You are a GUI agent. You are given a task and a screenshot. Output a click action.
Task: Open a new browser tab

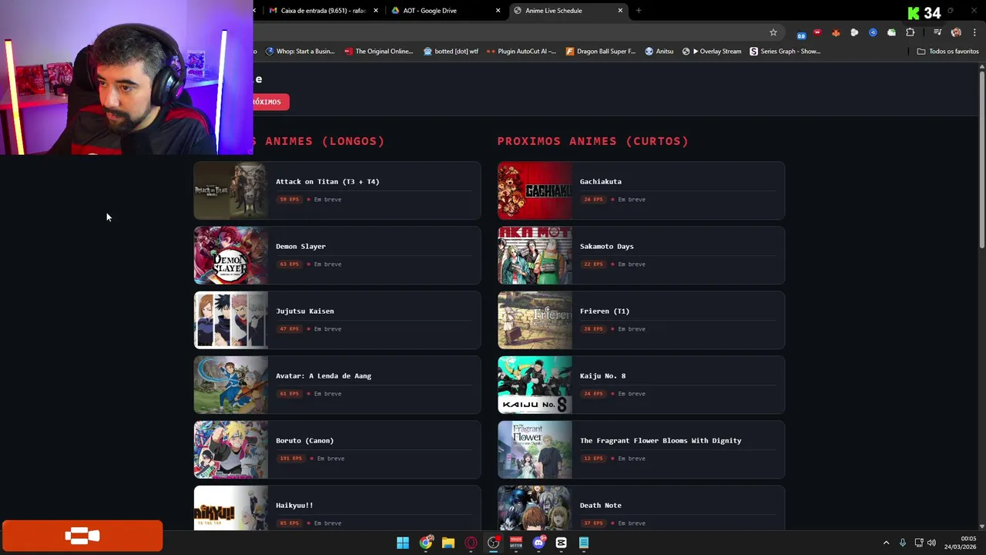coord(639,11)
